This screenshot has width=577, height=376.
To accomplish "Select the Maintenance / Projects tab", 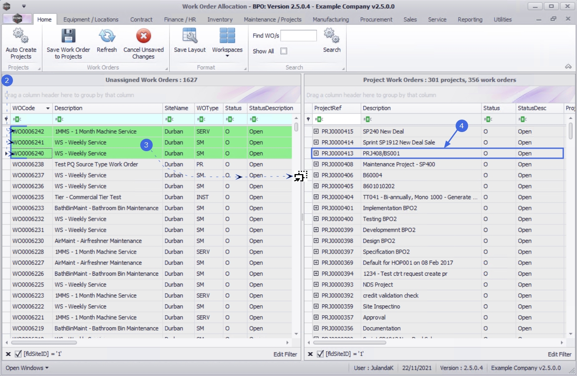I will coord(272,20).
